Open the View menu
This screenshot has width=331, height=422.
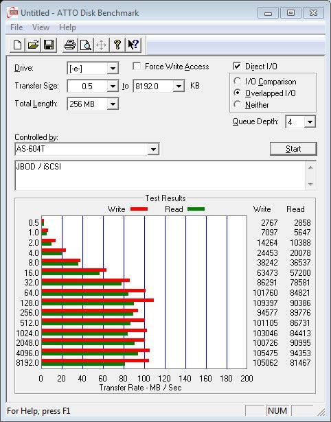pyautogui.click(x=41, y=27)
